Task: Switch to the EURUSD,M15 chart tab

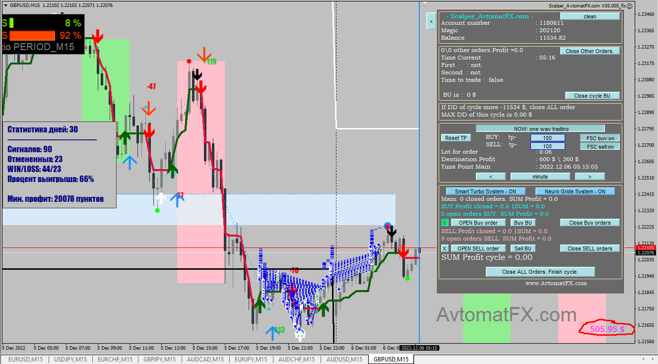Action: pyautogui.click(x=26, y=359)
